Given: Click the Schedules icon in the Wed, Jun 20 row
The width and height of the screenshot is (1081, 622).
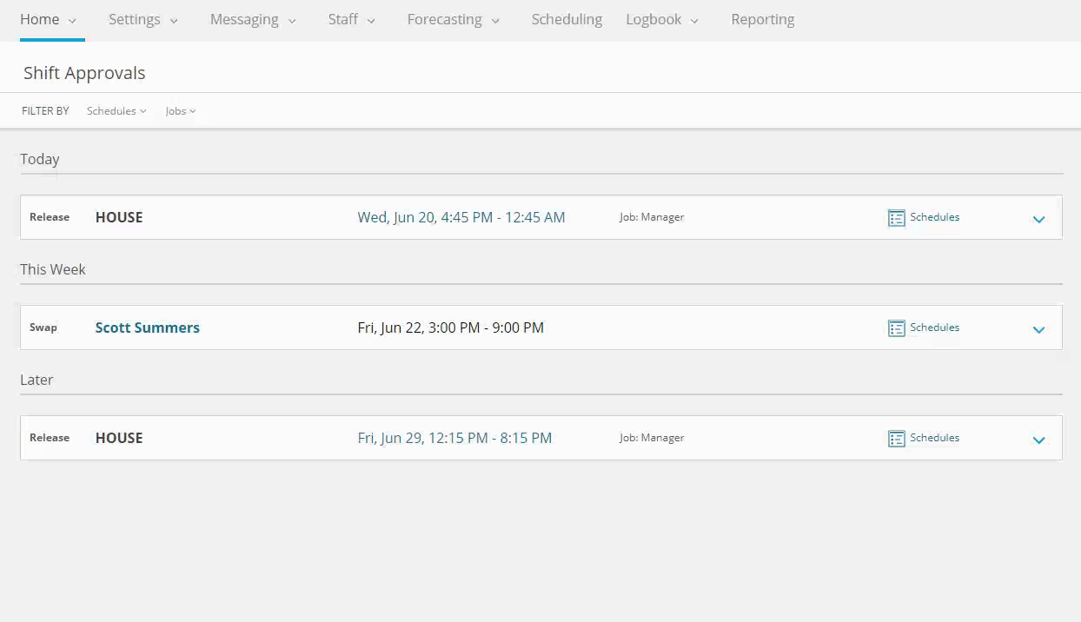Looking at the screenshot, I should coord(897,218).
